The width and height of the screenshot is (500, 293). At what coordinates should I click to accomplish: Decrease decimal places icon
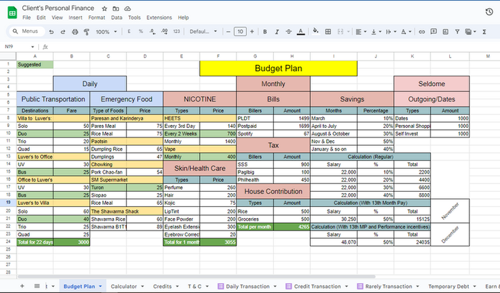click(152, 31)
